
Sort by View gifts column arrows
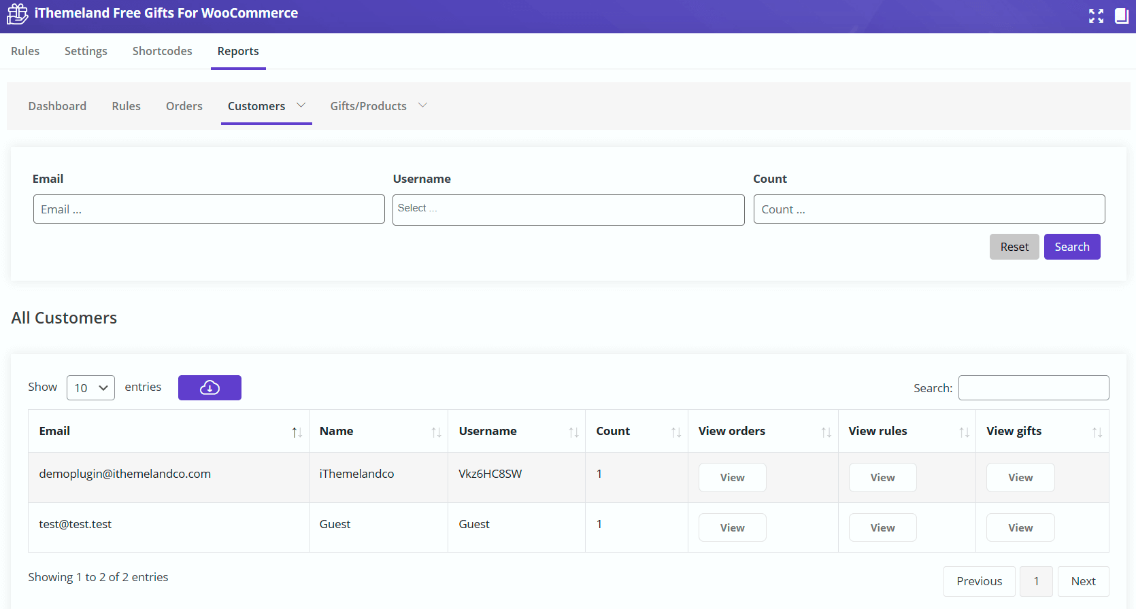point(1097,432)
